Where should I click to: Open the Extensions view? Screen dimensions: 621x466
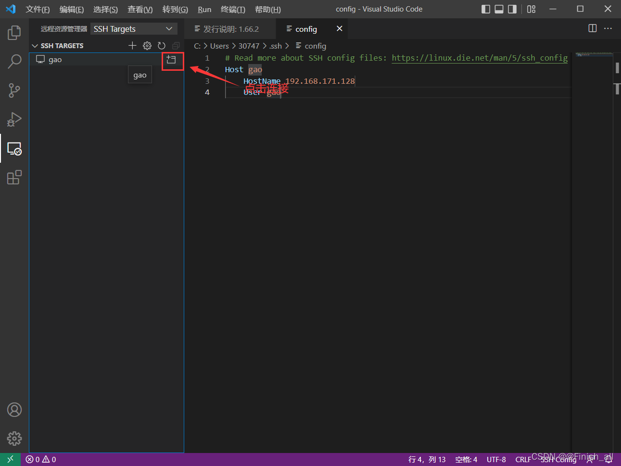click(x=14, y=177)
